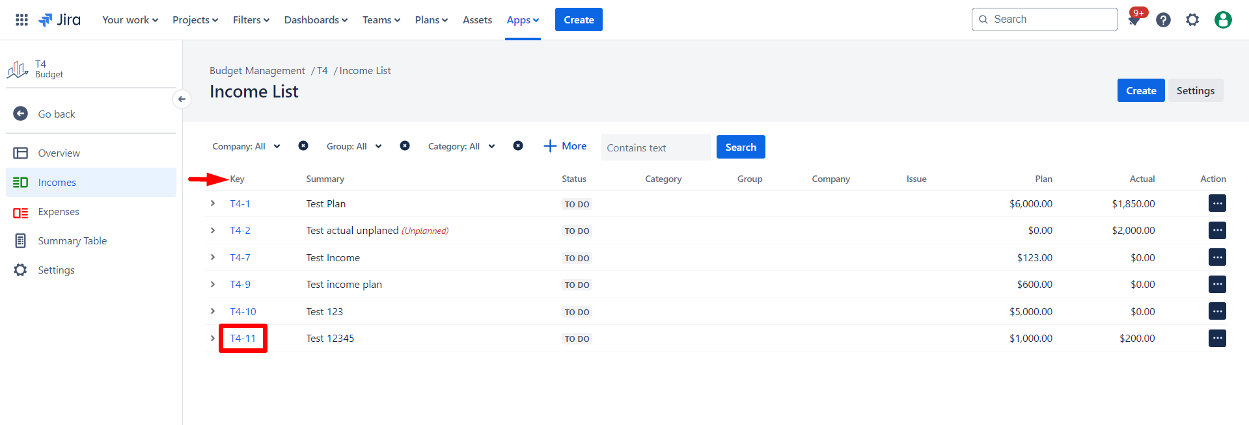Open the Company: All dropdown
This screenshot has height=425, width=1249.
tap(246, 146)
